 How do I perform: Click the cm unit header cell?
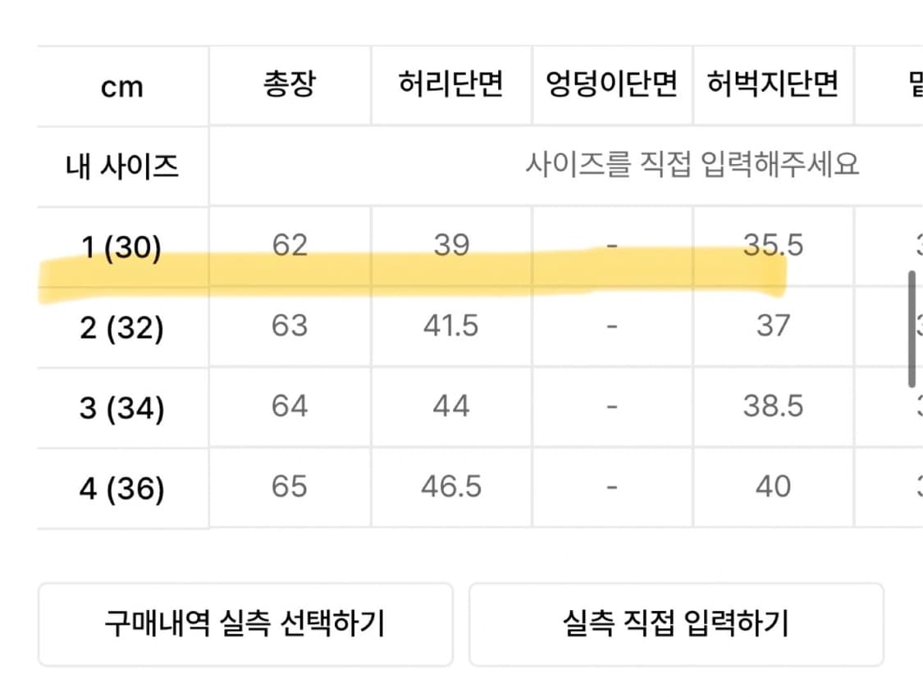120,85
